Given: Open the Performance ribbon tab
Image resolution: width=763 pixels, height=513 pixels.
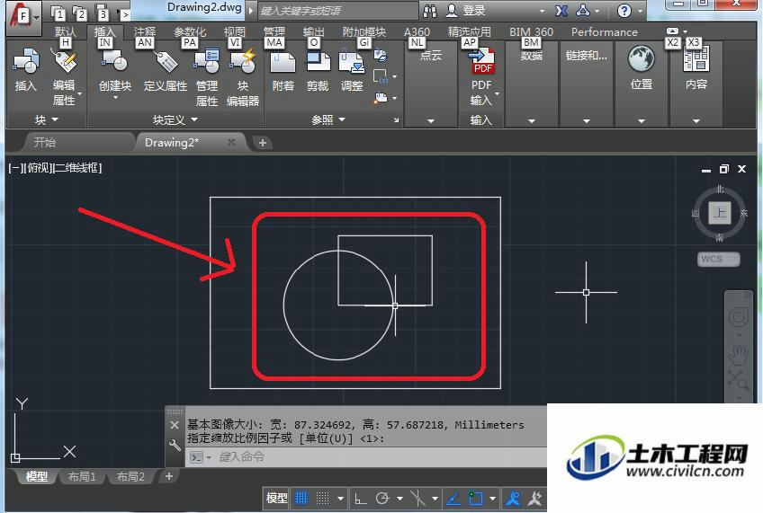Looking at the screenshot, I should pyautogui.click(x=604, y=32).
